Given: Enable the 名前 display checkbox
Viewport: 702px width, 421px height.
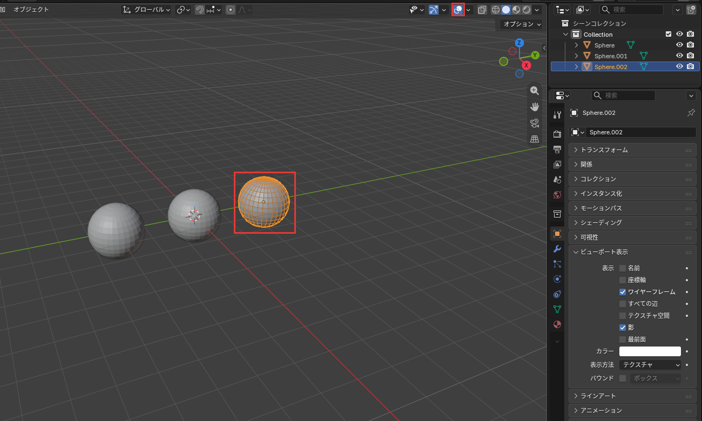Looking at the screenshot, I should coord(623,268).
